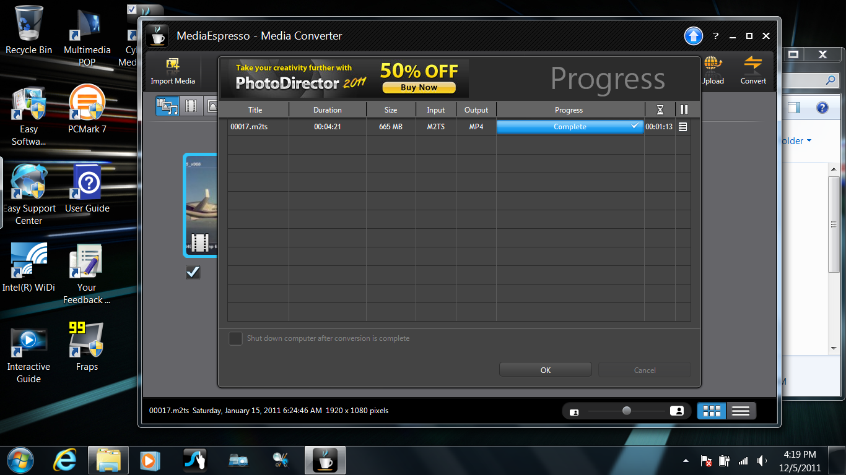Click the 00:01:13 elapsed time cell
The image size is (846, 475).
(x=659, y=127)
